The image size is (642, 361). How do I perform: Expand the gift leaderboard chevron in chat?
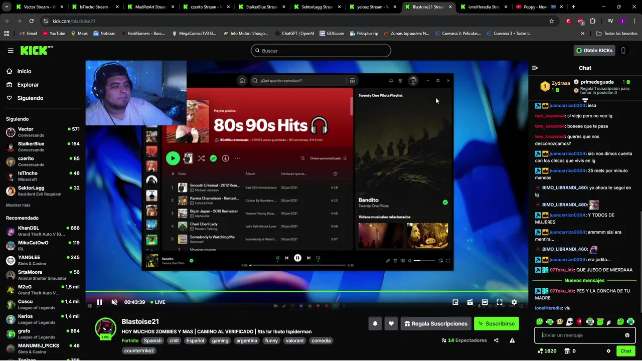pyautogui.click(x=585, y=100)
